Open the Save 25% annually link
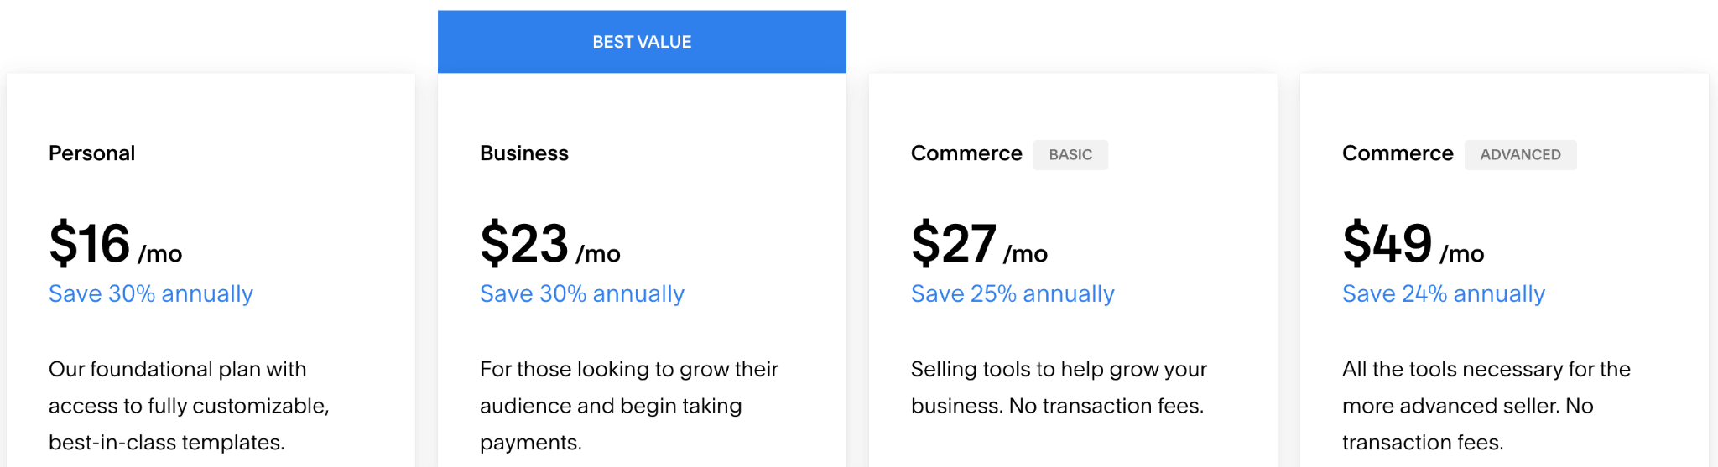Viewport: 1718px width, 467px height. click(1013, 294)
